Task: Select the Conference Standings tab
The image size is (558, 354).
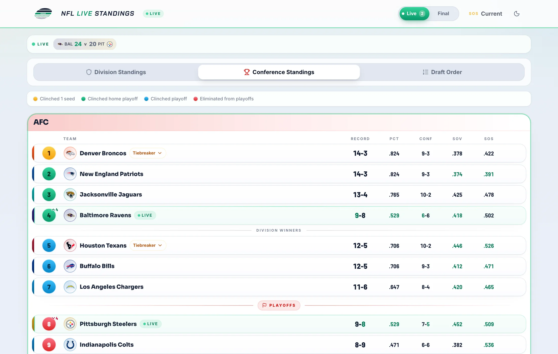Action: point(279,72)
